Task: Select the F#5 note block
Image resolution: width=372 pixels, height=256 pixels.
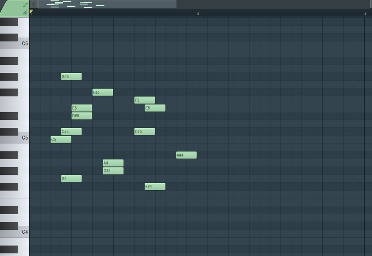Action: coord(102,92)
